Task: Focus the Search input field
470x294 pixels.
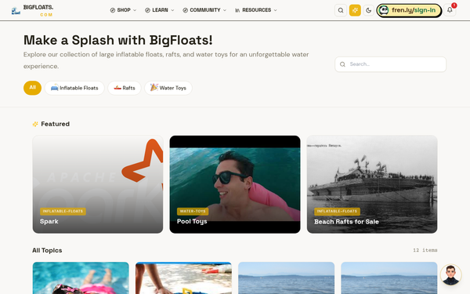Action: [390, 64]
